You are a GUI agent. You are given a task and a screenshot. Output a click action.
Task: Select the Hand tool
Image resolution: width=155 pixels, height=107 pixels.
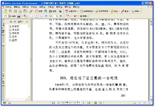click(5, 16)
